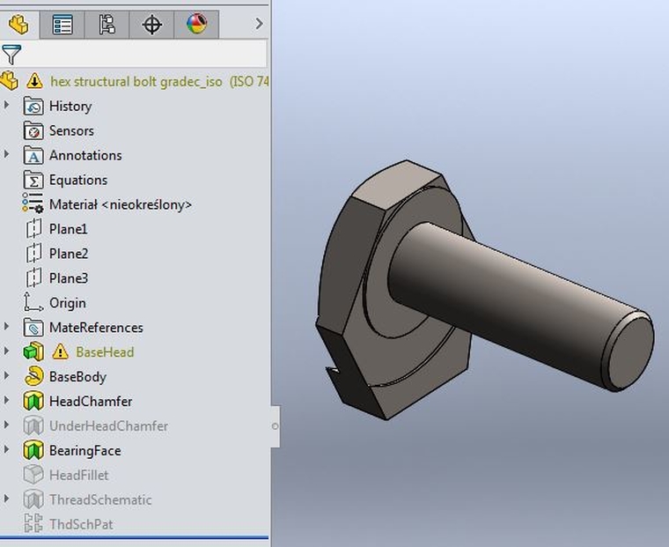Screen dimensions: 669x547
Task: Click the MateReferences folder icon
Action: [x=33, y=328]
